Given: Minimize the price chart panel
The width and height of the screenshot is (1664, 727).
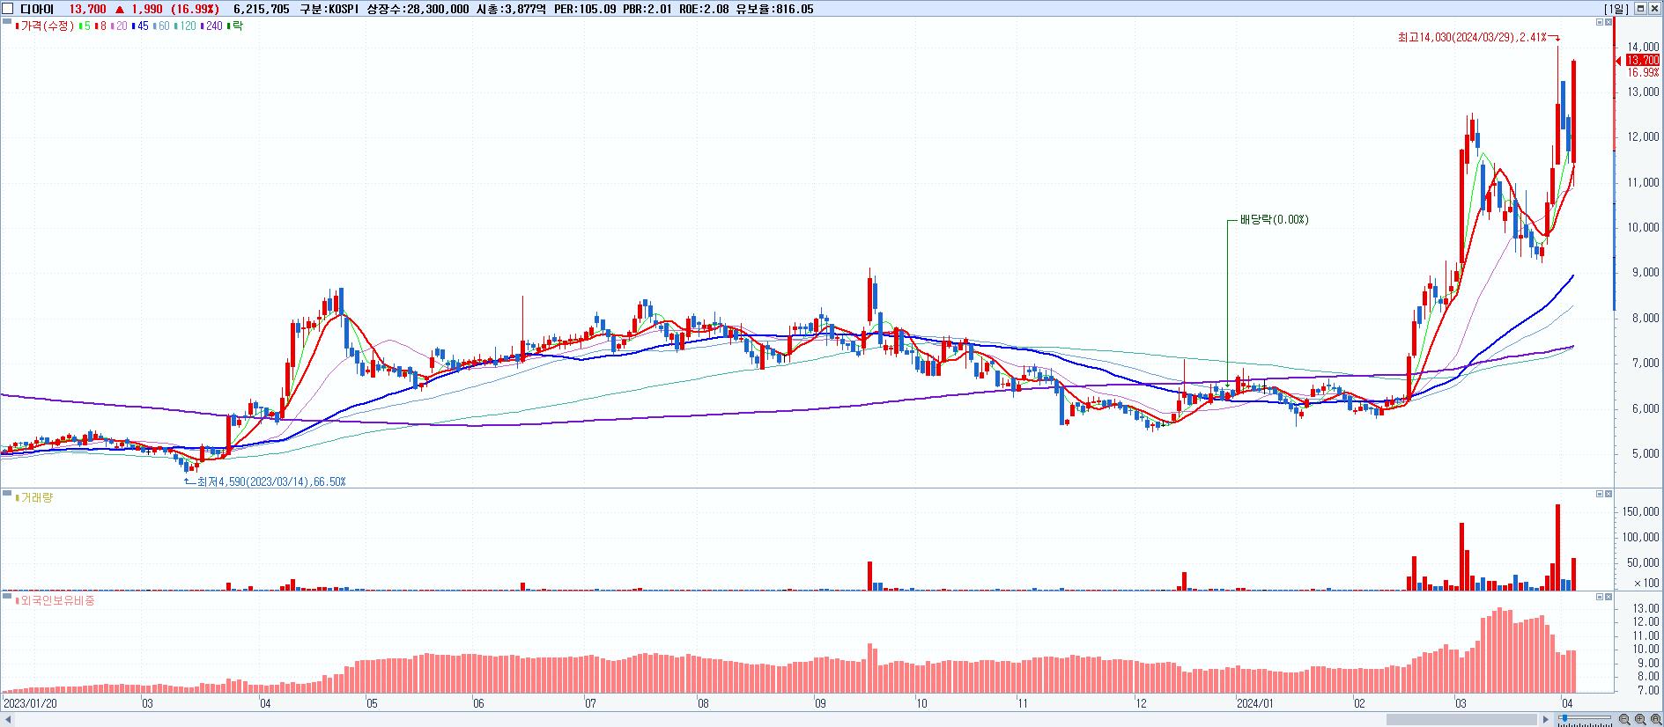Looking at the screenshot, I should point(1599,22).
